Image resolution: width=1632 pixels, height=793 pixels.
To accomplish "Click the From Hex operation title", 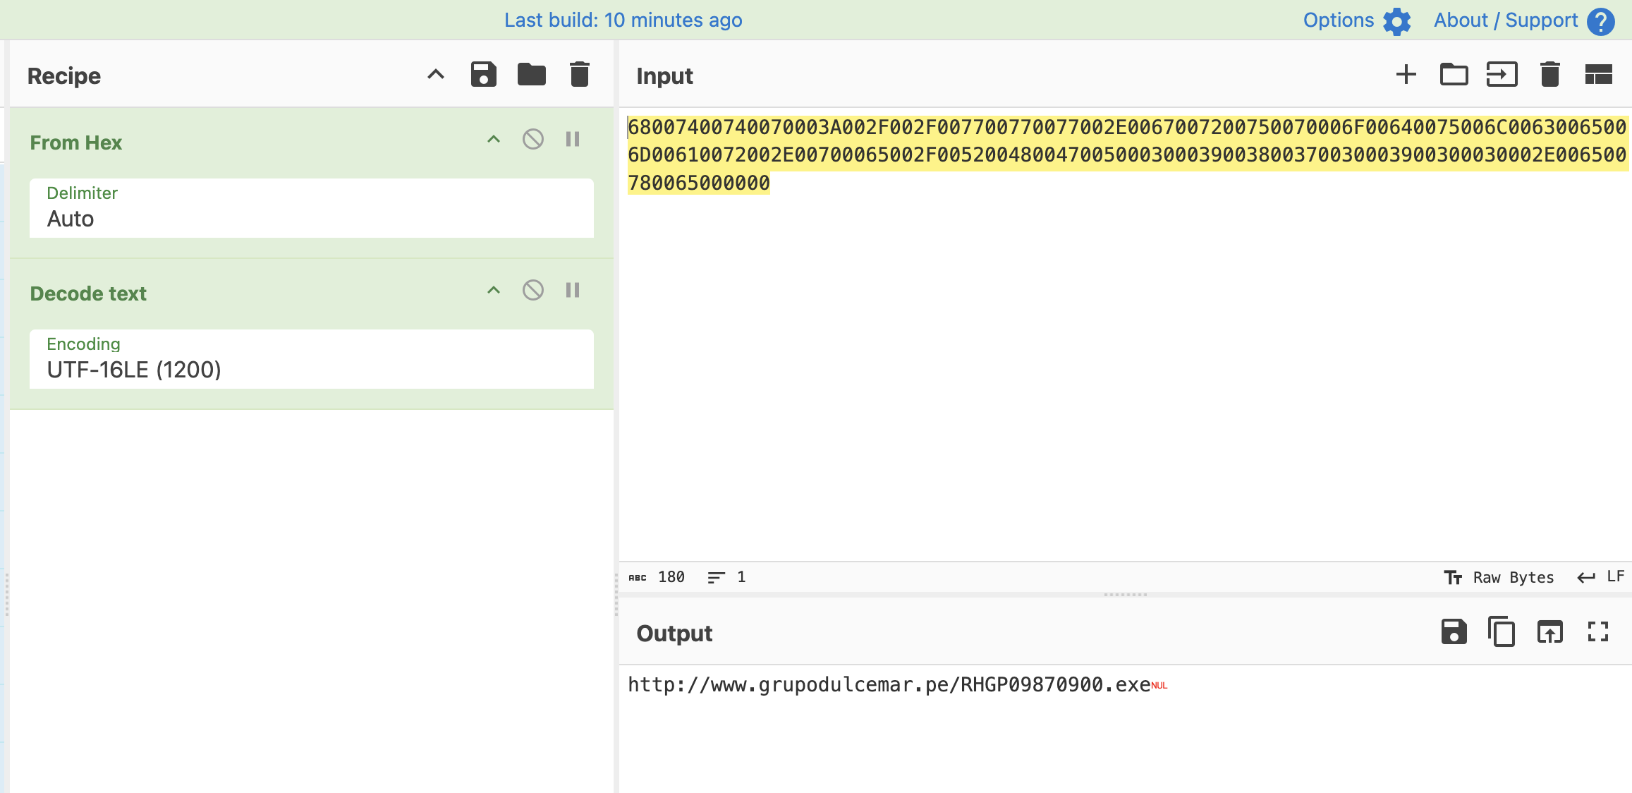I will [76, 143].
